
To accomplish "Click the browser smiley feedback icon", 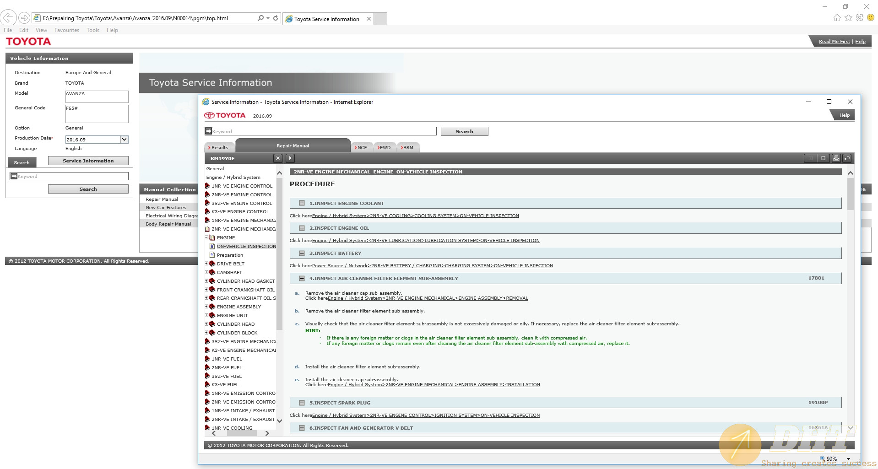I will point(871,17).
